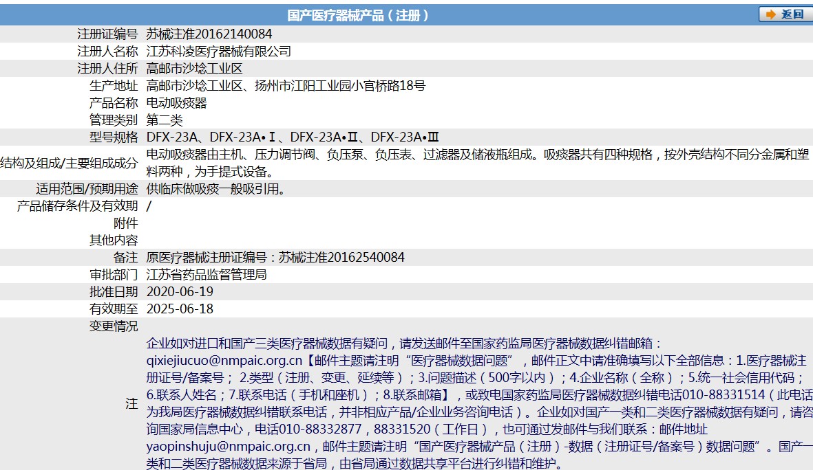Click the 型号规格 label

tap(114, 137)
